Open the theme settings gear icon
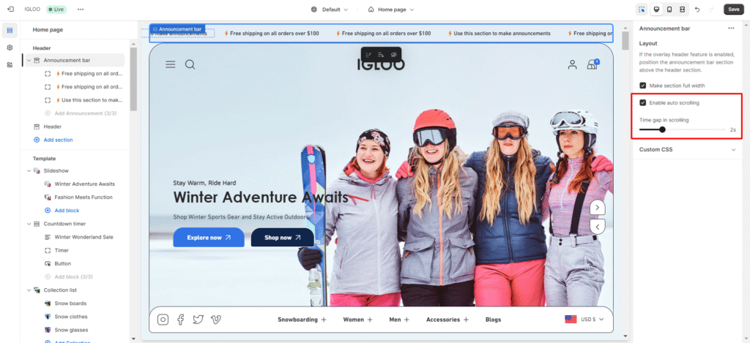The image size is (750, 343). pos(10,48)
